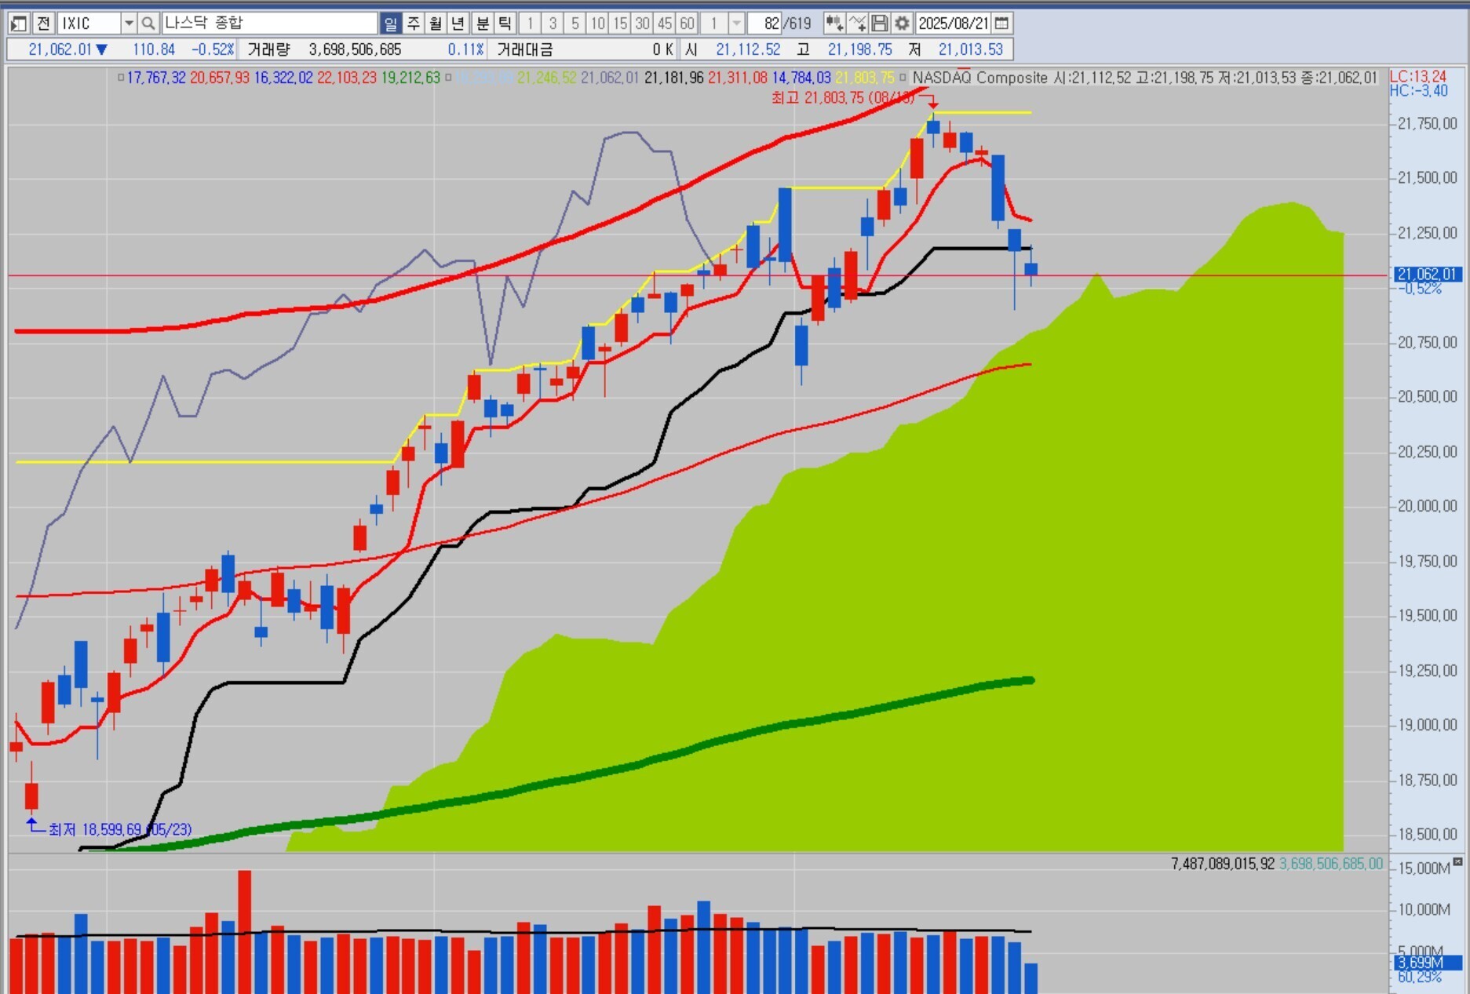This screenshot has height=994, width=1470.
Task: Click the -0.52% change value in header
Action: point(213,49)
